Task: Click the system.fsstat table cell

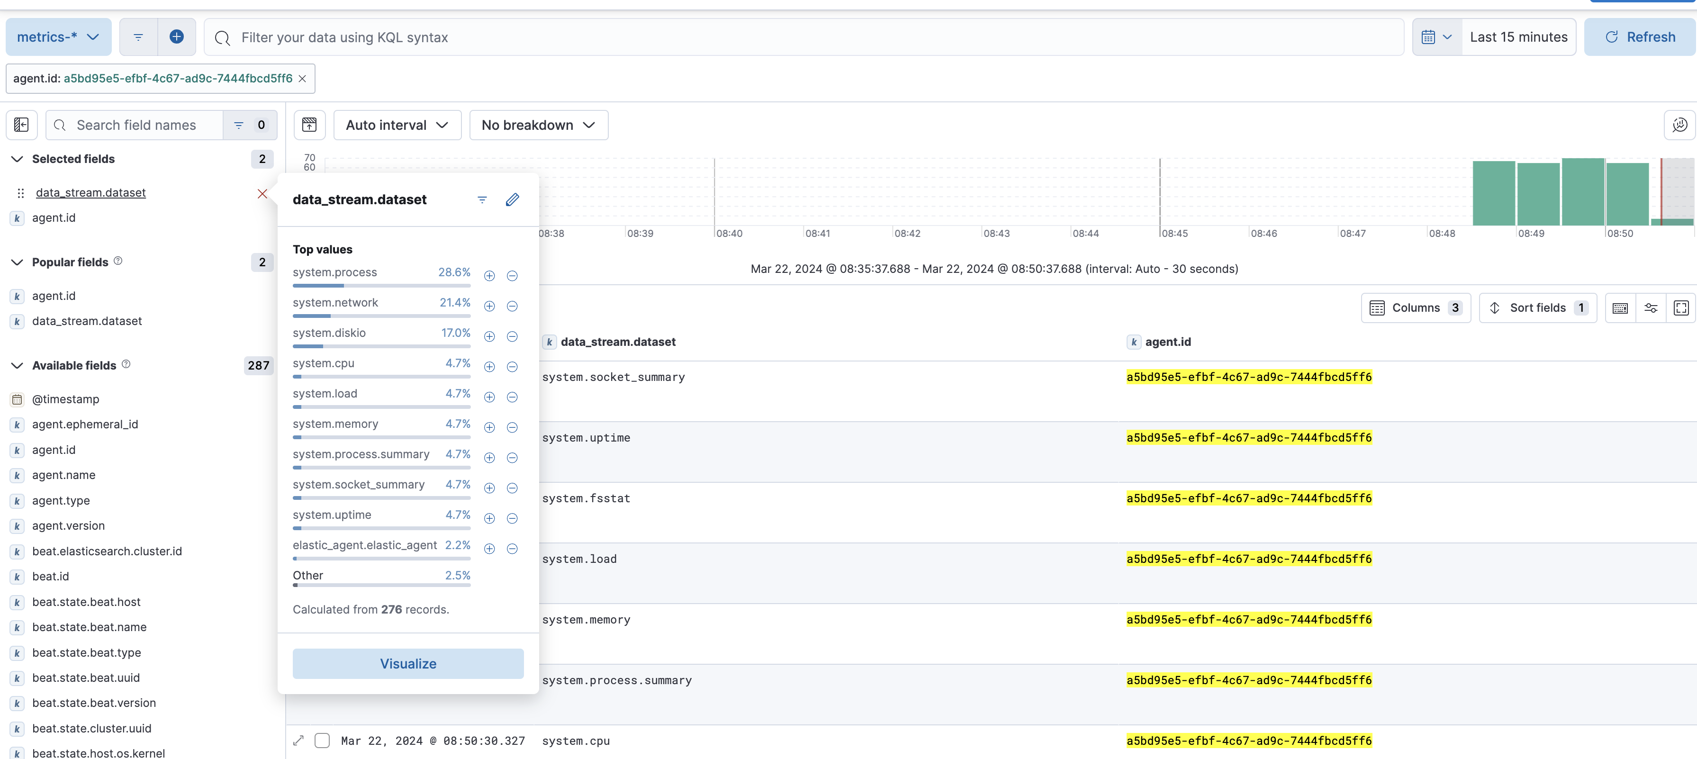Action: point(586,498)
